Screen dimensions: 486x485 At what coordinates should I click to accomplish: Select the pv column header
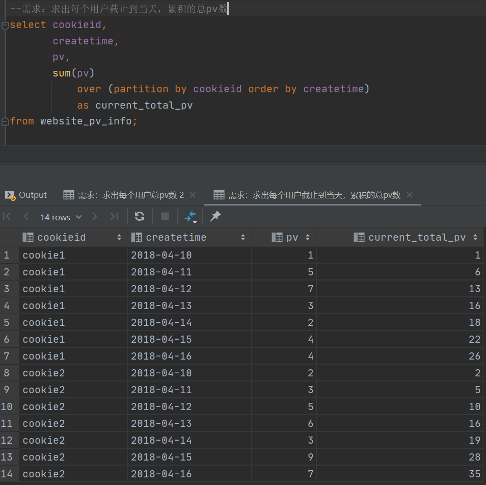pyautogui.click(x=285, y=237)
